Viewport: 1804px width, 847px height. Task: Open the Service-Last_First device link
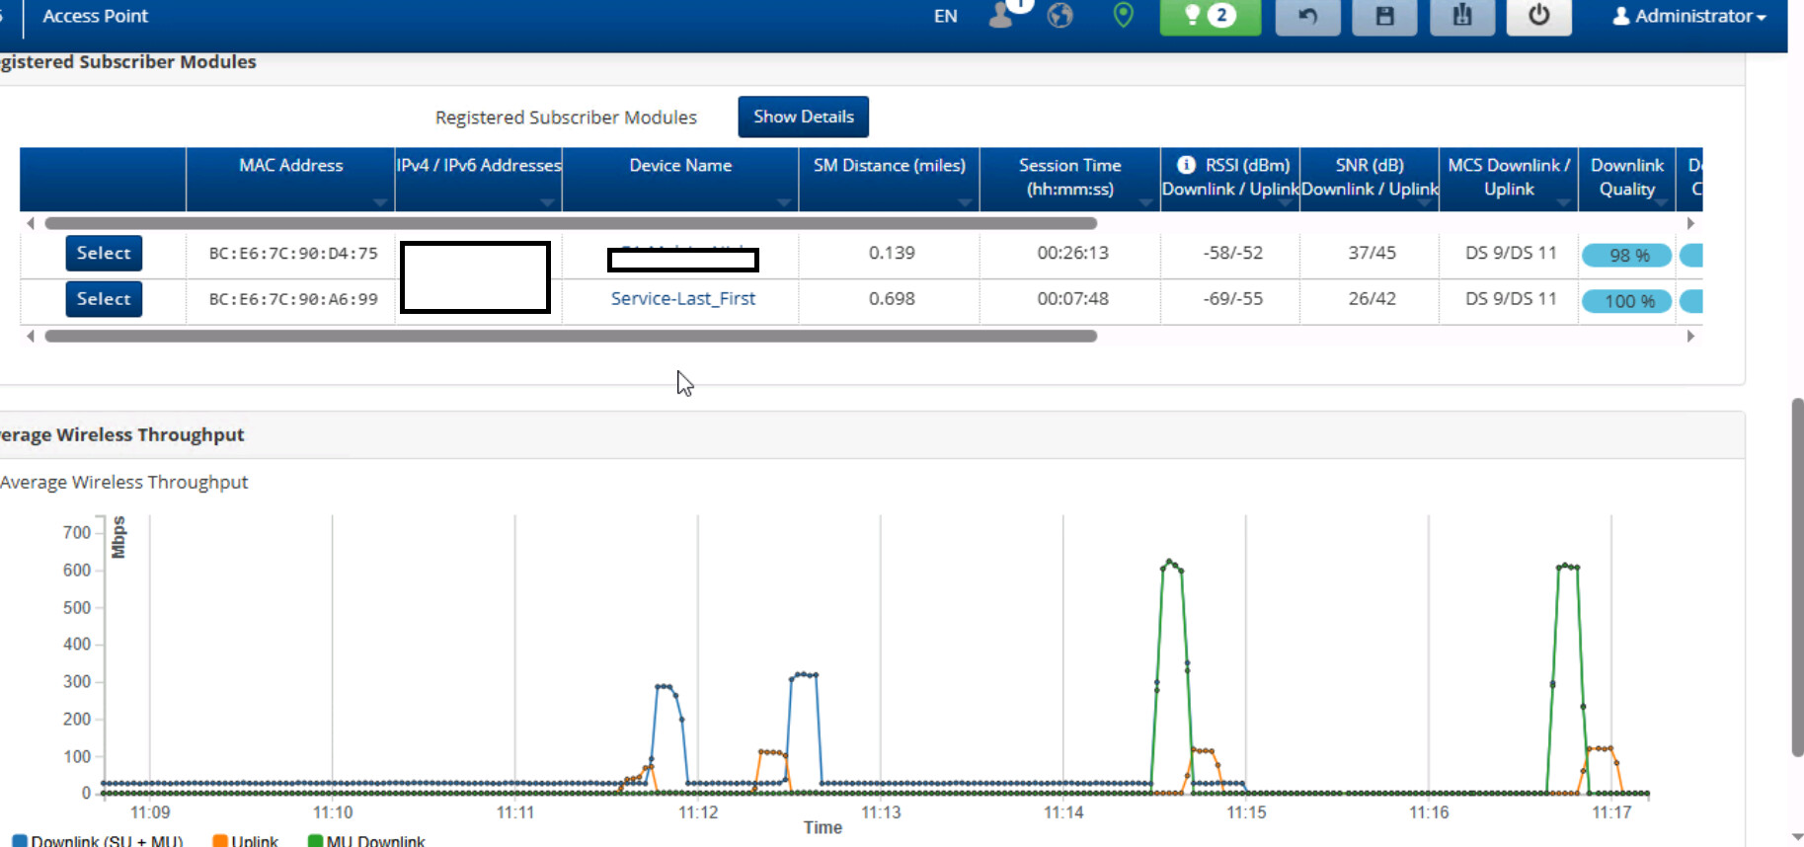point(682,298)
